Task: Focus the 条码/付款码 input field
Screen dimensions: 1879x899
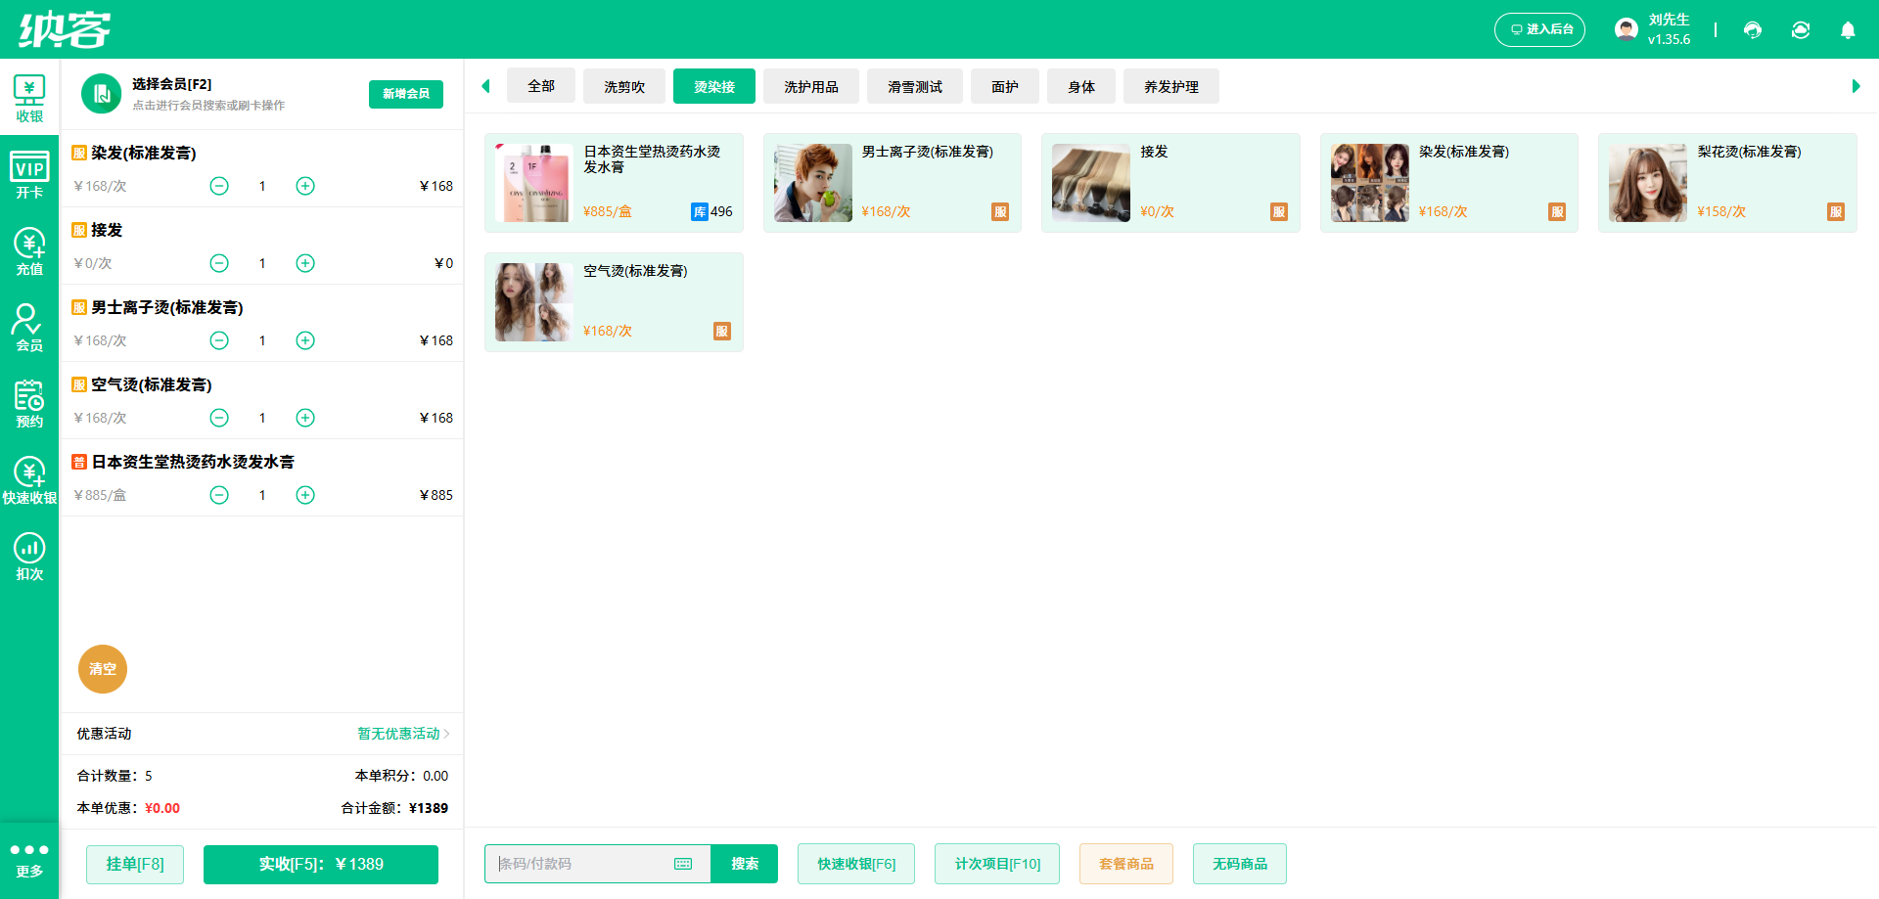Action: point(598,864)
